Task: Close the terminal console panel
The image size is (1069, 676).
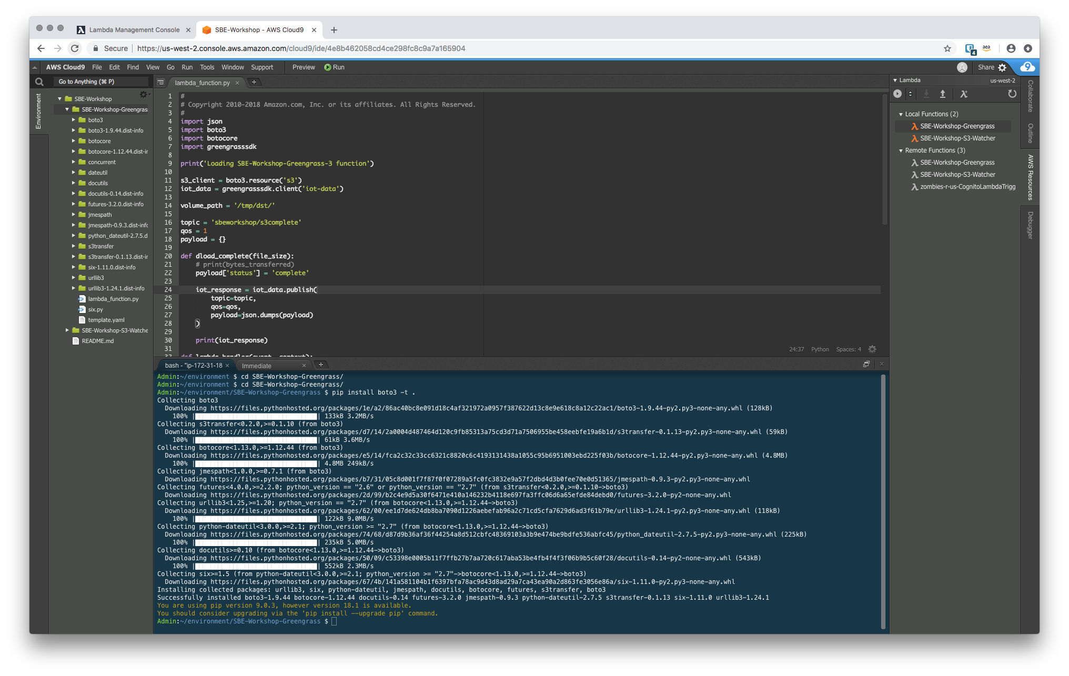Action: pos(882,364)
